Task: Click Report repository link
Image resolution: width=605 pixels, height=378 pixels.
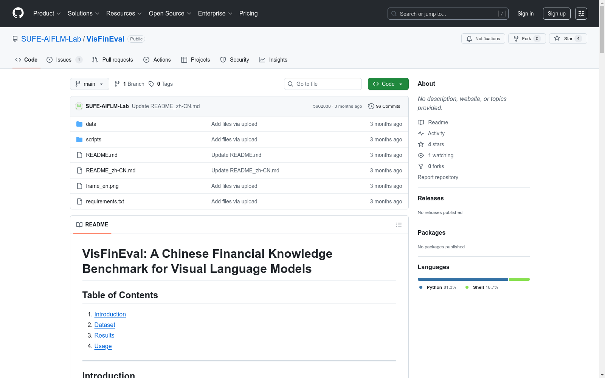Action: pos(438,177)
